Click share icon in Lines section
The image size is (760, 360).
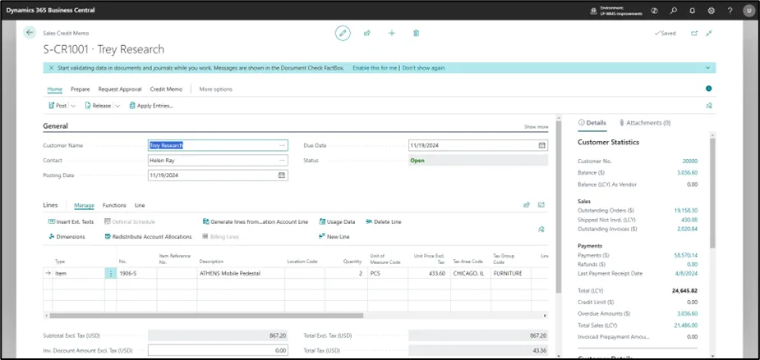[x=527, y=205]
